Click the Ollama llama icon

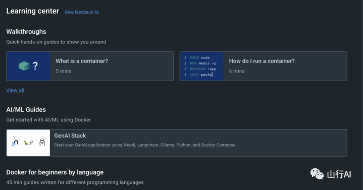pos(42,143)
